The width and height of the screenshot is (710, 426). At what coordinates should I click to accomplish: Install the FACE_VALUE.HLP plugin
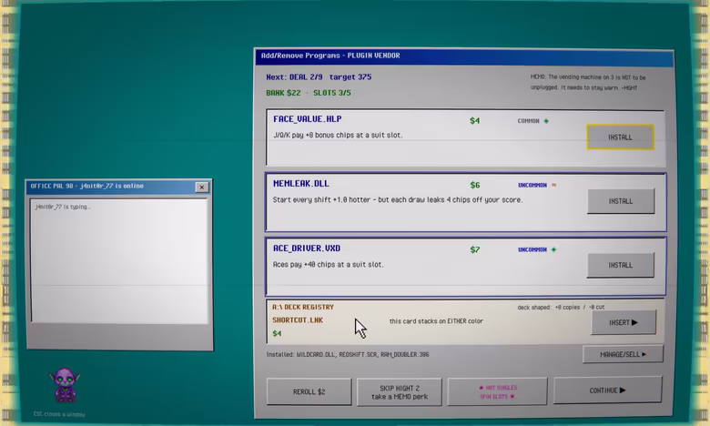pyautogui.click(x=621, y=137)
